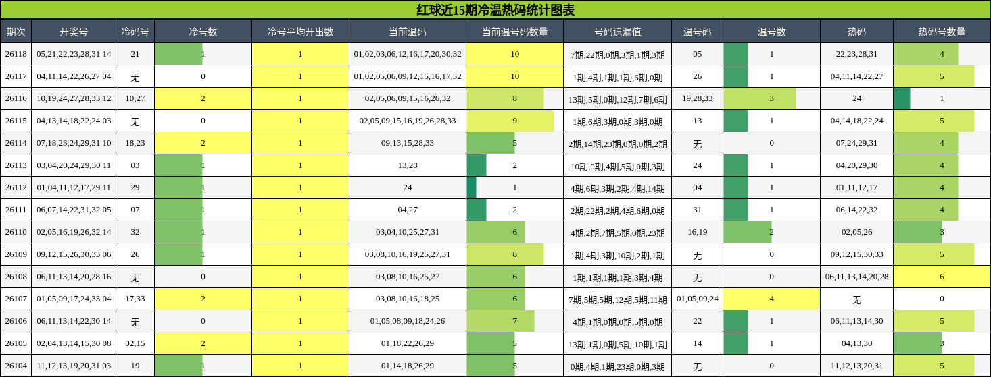991x377 pixels.
Task: Select draw numbers 03,04,20,24,29,30 11
Action: pos(74,165)
